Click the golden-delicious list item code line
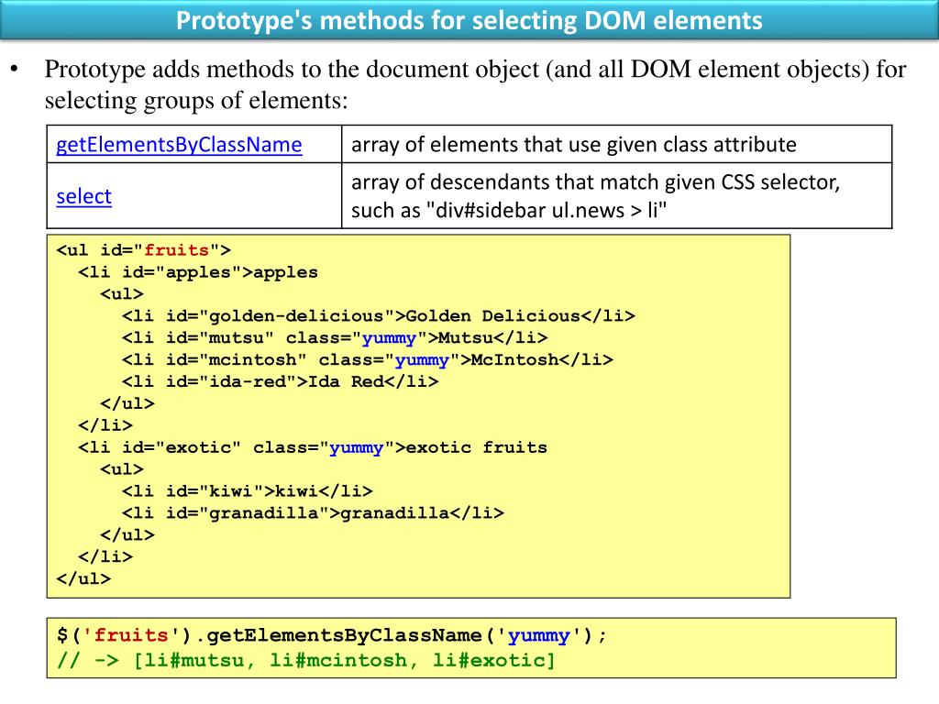939x704 pixels. tap(379, 315)
